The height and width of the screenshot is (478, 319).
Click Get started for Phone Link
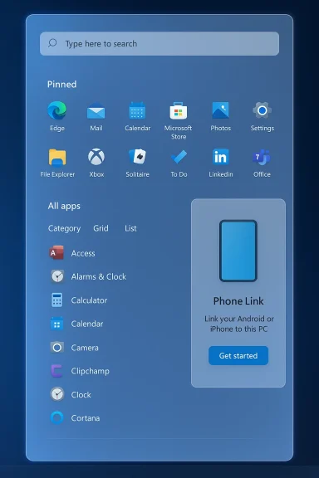click(x=238, y=355)
